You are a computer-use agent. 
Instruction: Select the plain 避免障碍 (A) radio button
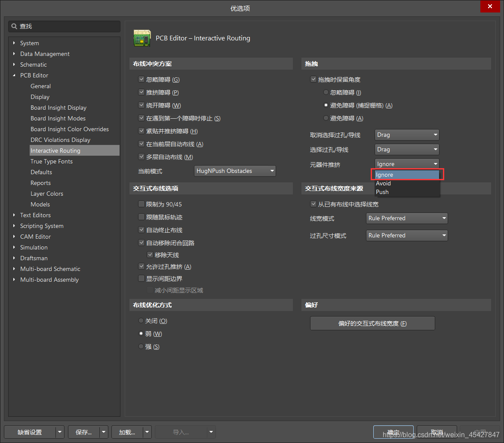coord(326,118)
